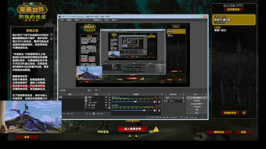This screenshot has height=149, width=266.
Task: Toggle lock on 图像 2 source
Action: coord(109,97)
